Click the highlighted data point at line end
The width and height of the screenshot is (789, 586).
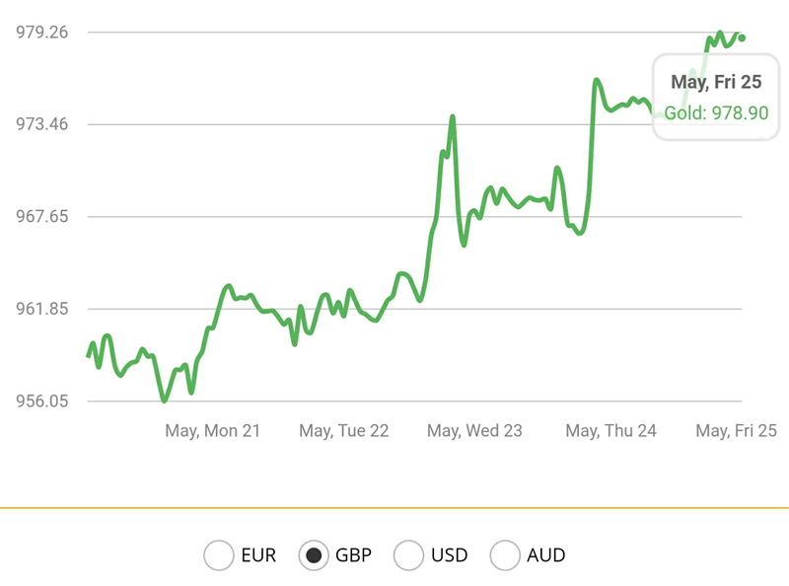click(x=742, y=38)
